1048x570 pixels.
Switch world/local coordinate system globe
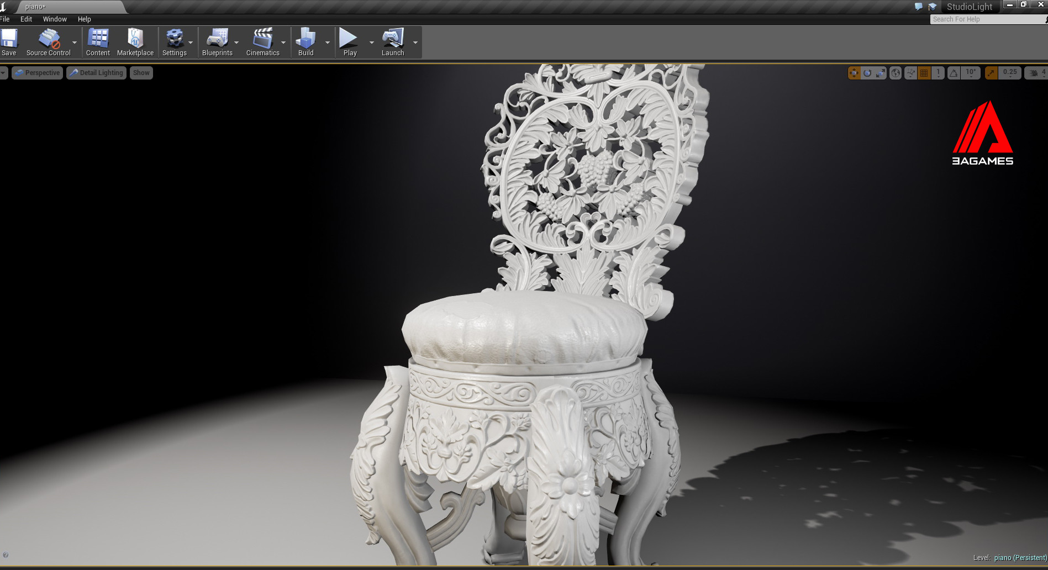point(896,73)
